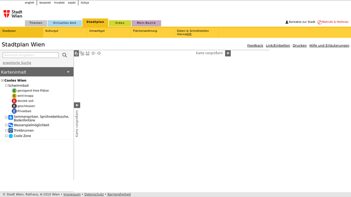The width and height of the screenshot is (351, 197).
Task: Collapse the Karteninhalt panel chevron
Action: pos(68,72)
